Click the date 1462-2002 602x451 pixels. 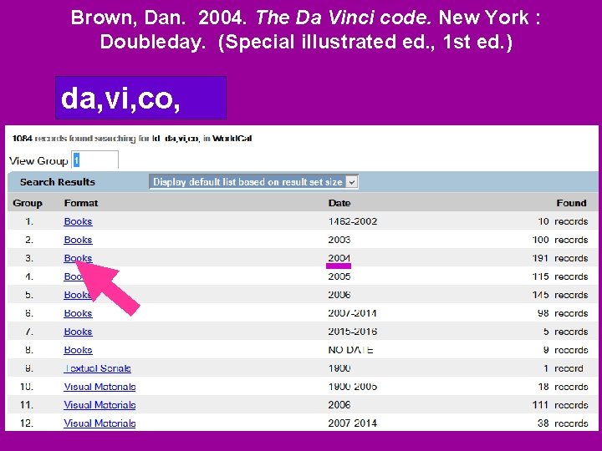(353, 221)
